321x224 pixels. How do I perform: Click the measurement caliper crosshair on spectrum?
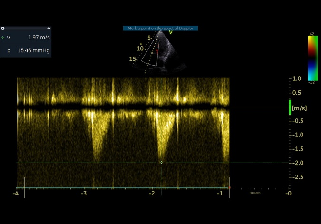point(162,162)
